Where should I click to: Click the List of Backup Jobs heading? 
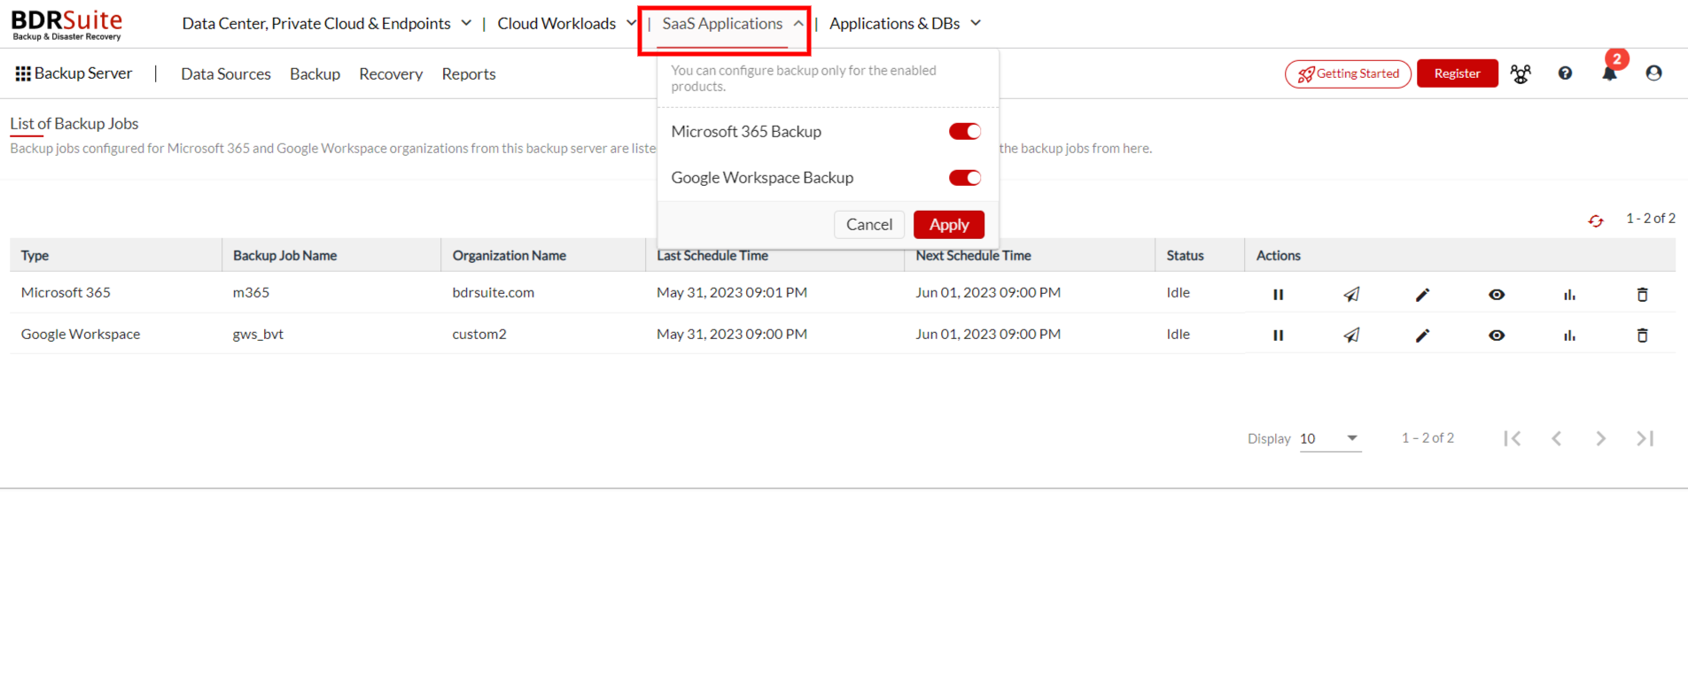(x=74, y=124)
